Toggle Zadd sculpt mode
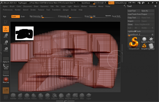The width and height of the screenshot is (159, 102). pos(16,16)
